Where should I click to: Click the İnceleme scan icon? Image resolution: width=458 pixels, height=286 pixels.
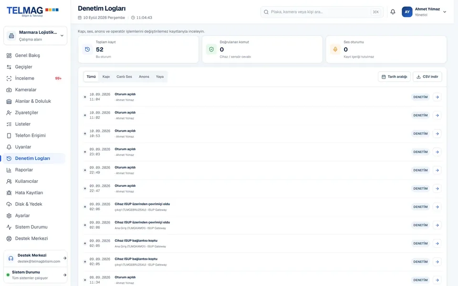click(9, 79)
